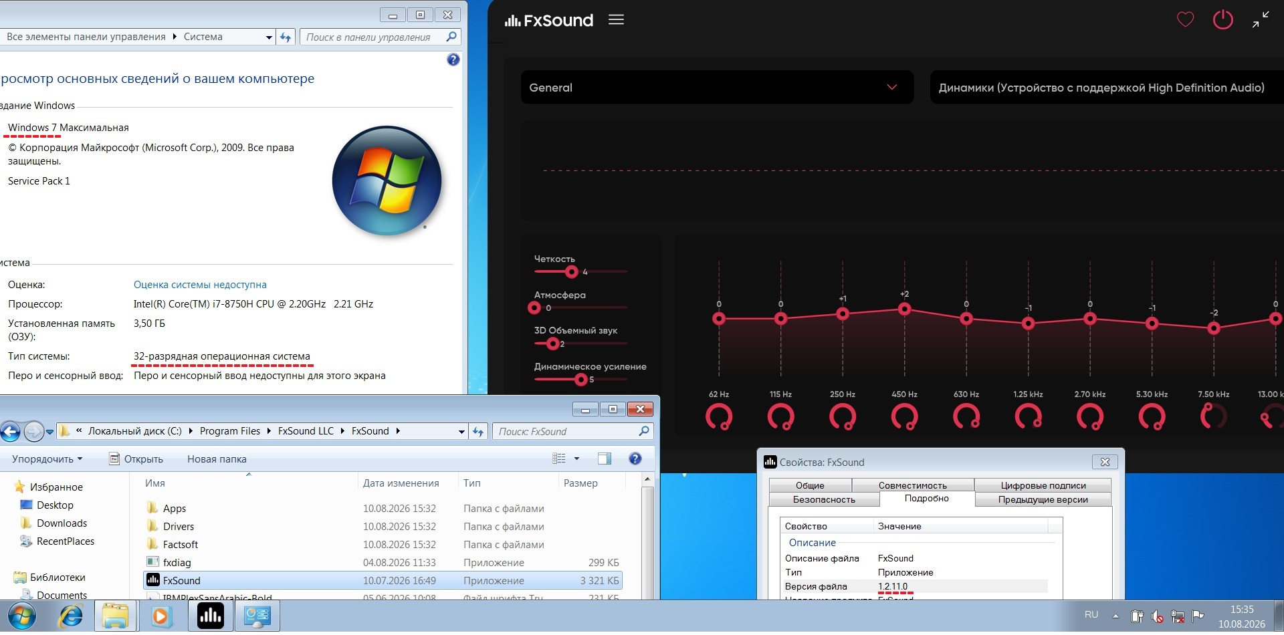
Task: Toggle the preview pane in Explorer
Action: (x=605, y=459)
